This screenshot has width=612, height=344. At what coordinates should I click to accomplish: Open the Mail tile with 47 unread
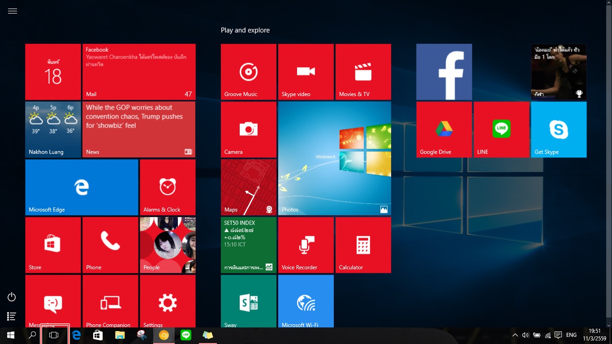(139, 72)
